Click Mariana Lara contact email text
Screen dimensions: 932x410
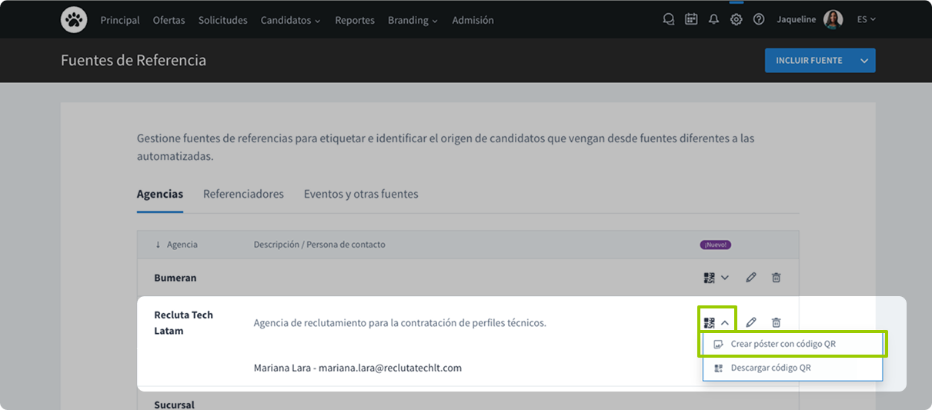coord(358,368)
